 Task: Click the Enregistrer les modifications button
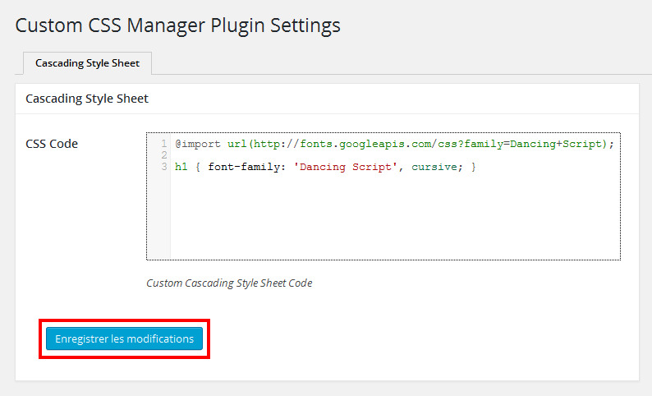coord(124,338)
